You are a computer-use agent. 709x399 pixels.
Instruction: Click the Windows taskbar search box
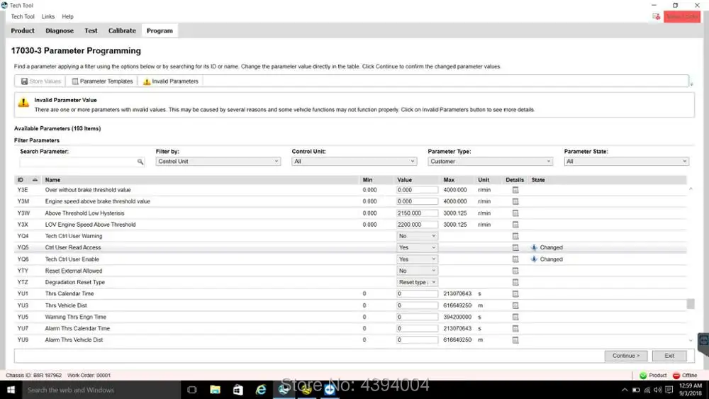pos(101,390)
